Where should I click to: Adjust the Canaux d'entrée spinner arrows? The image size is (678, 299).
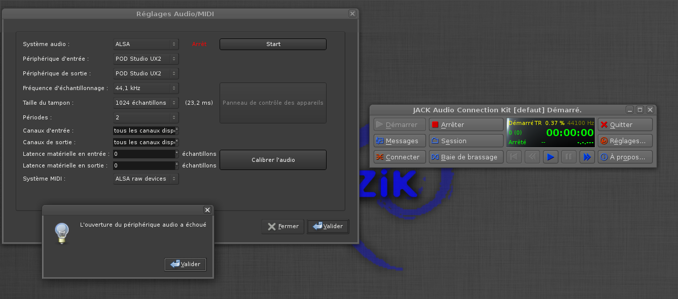click(x=177, y=131)
